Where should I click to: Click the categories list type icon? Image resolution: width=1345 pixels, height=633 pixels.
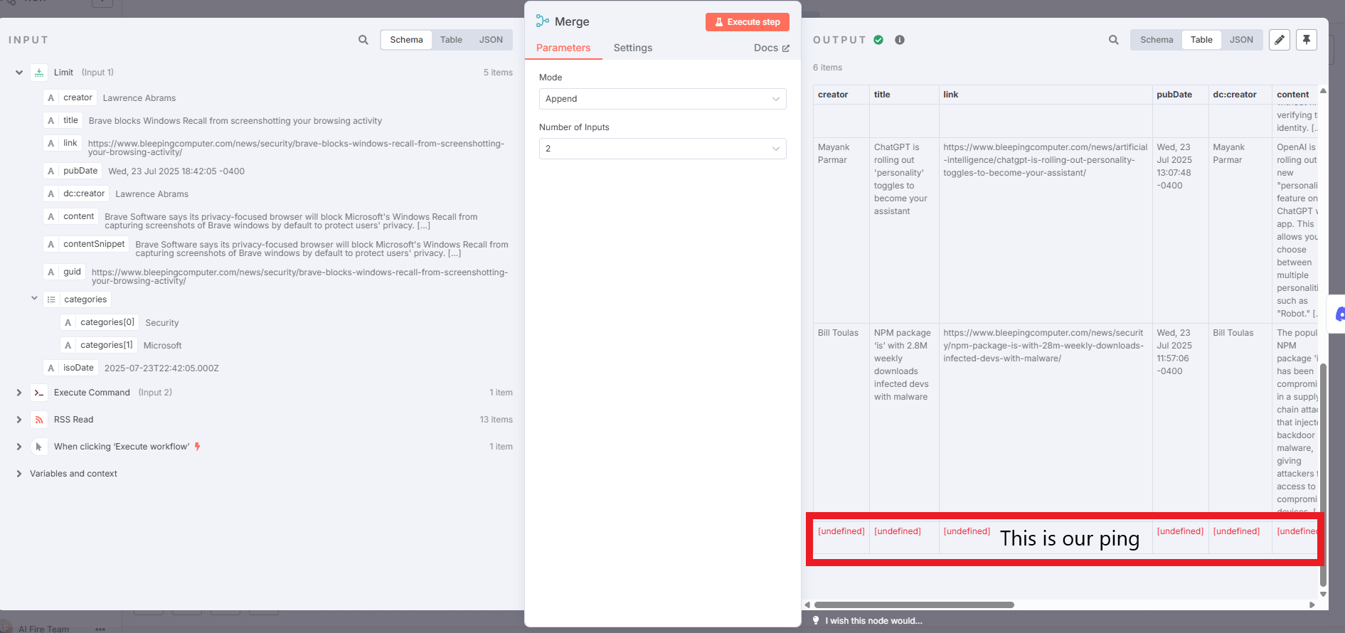tap(51, 299)
